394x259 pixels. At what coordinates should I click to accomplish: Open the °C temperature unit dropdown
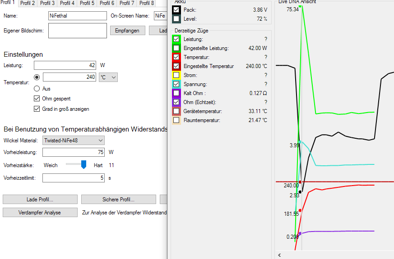(x=108, y=77)
